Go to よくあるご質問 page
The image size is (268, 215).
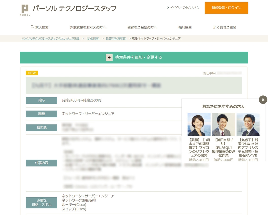coord(224,27)
